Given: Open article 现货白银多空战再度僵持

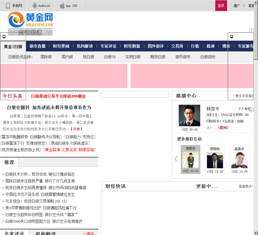Looking at the screenshot, I should (x=46, y=188).
